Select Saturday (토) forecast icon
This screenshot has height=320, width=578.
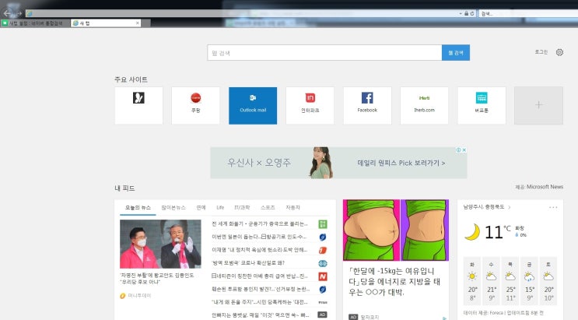[x=548, y=276]
